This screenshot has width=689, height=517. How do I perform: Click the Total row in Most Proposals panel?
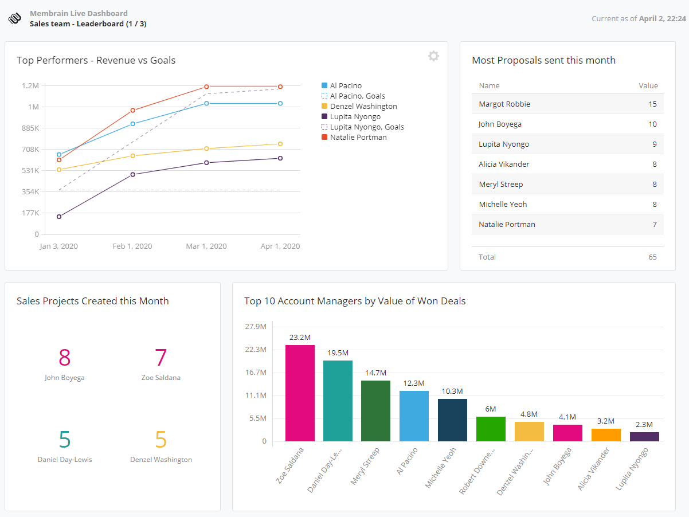(487, 257)
